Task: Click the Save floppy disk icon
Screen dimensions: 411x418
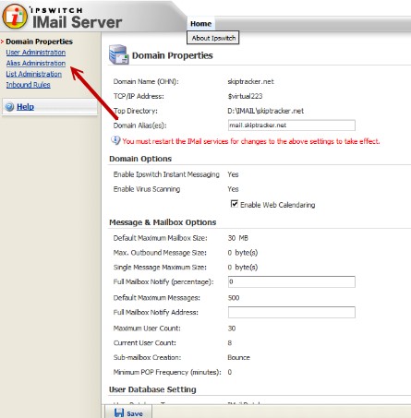Action: (119, 412)
